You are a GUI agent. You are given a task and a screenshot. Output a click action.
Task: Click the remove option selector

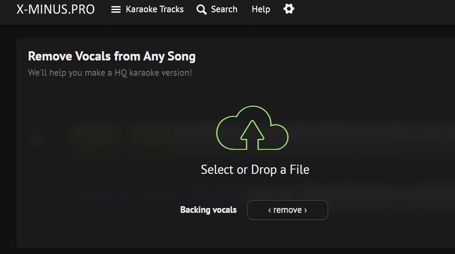click(x=287, y=210)
